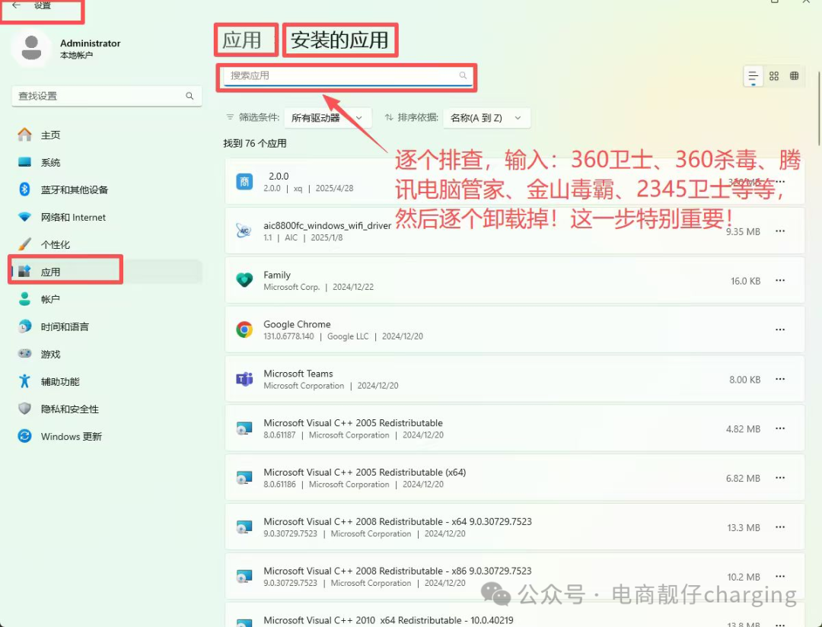Select the Google Chrome app name text
The width and height of the screenshot is (822, 627).
297,324
